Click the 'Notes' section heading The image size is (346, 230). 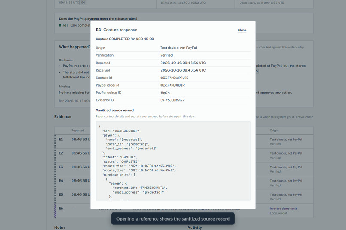tap(60, 227)
